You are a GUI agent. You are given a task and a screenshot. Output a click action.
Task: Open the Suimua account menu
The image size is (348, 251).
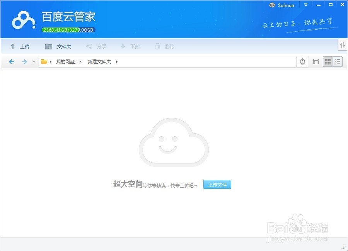(282, 5)
